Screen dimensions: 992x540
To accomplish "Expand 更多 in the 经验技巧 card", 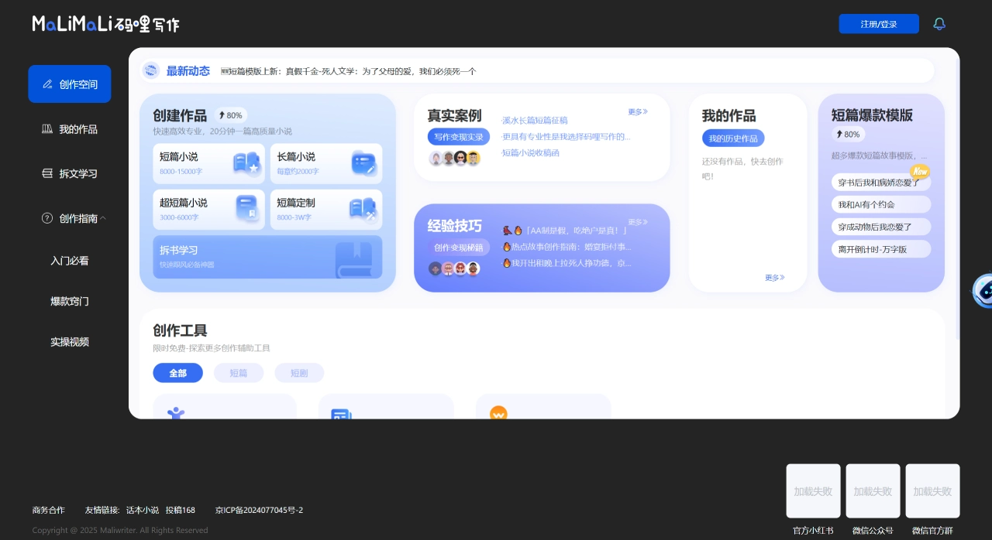I will [638, 222].
